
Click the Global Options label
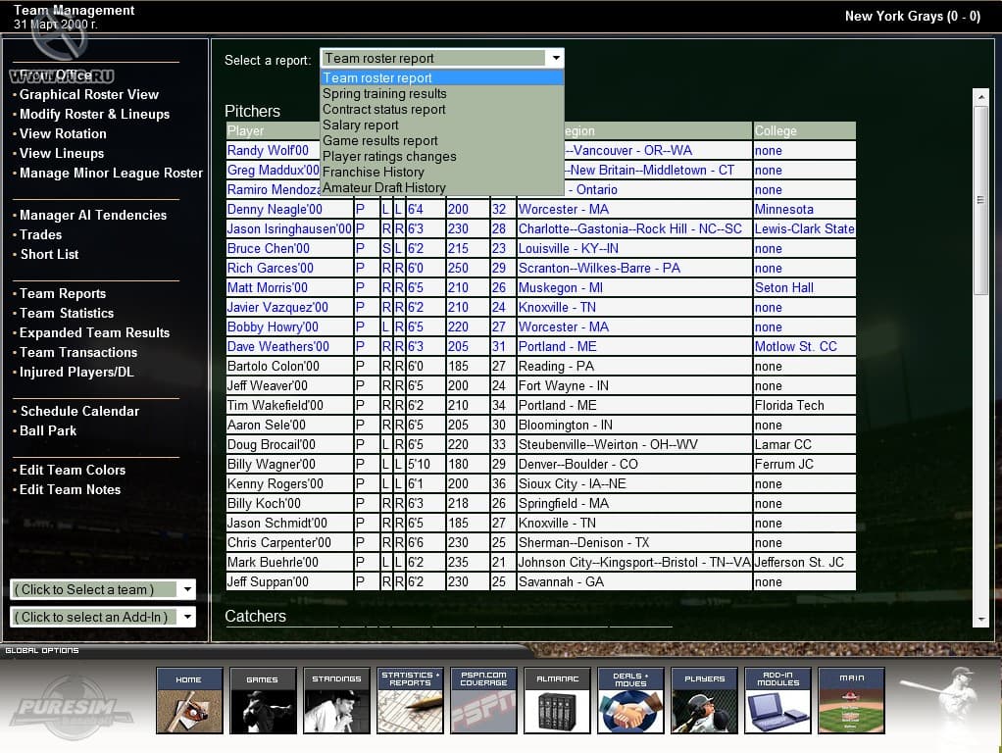point(42,650)
